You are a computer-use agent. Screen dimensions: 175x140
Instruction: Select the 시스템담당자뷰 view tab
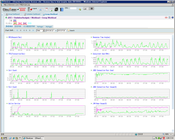pos(29,26)
